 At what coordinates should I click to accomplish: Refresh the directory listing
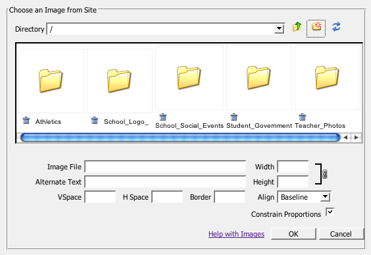336,27
